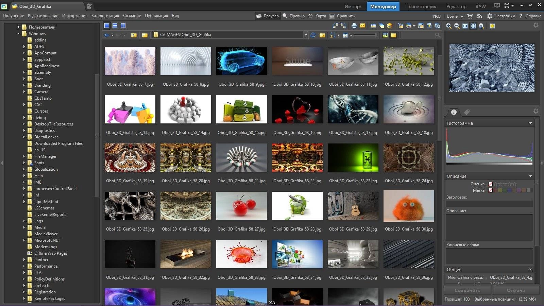This screenshot has height=306, width=544.
Task: Open the Публикация menu
Action: (x=156, y=16)
